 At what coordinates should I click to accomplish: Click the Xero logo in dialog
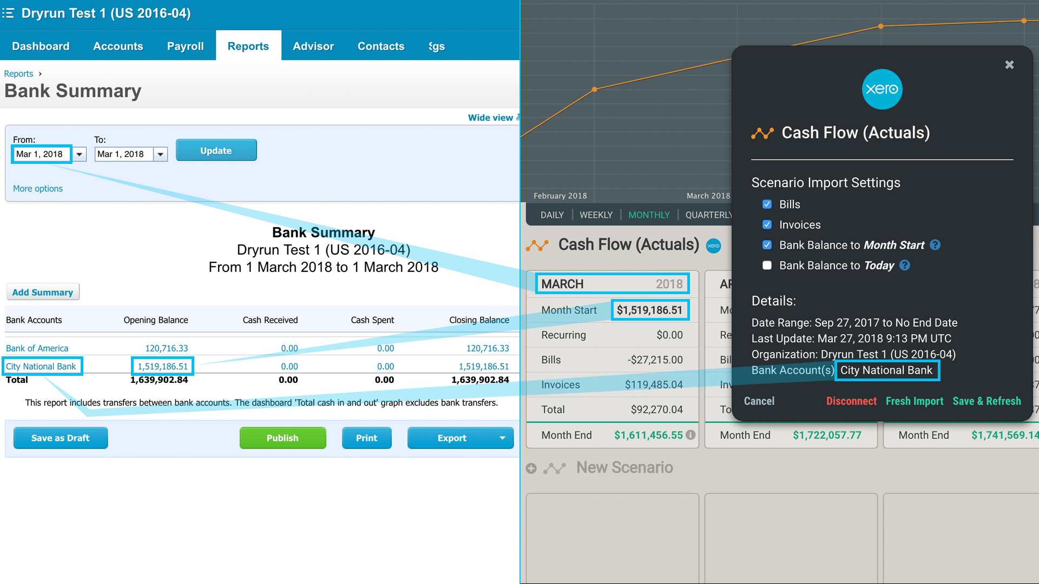point(882,89)
